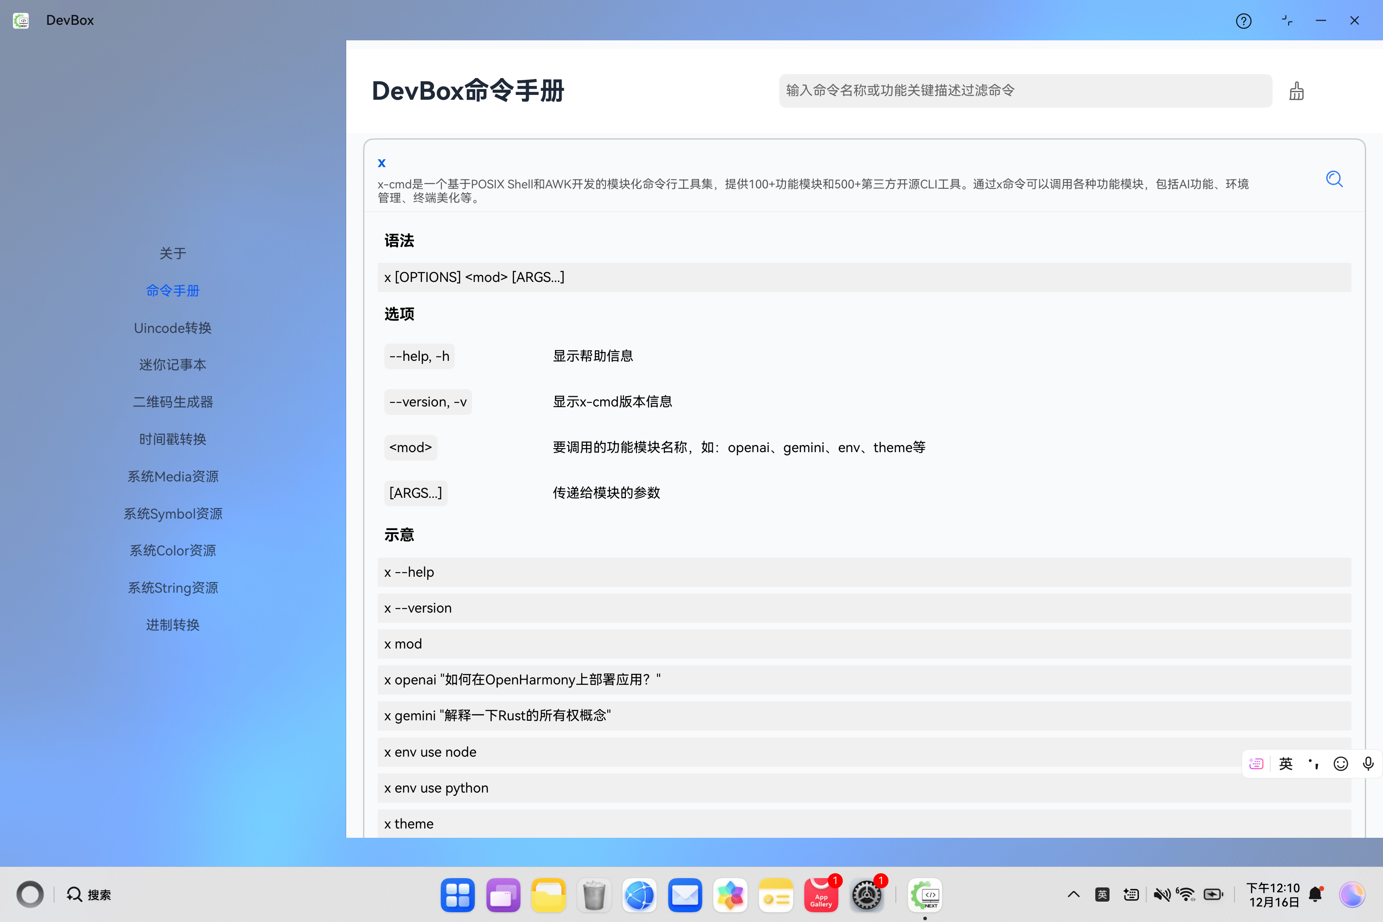1383x922 pixels.
Task: Open the Mail app in dock
Action: coord(684,895)
